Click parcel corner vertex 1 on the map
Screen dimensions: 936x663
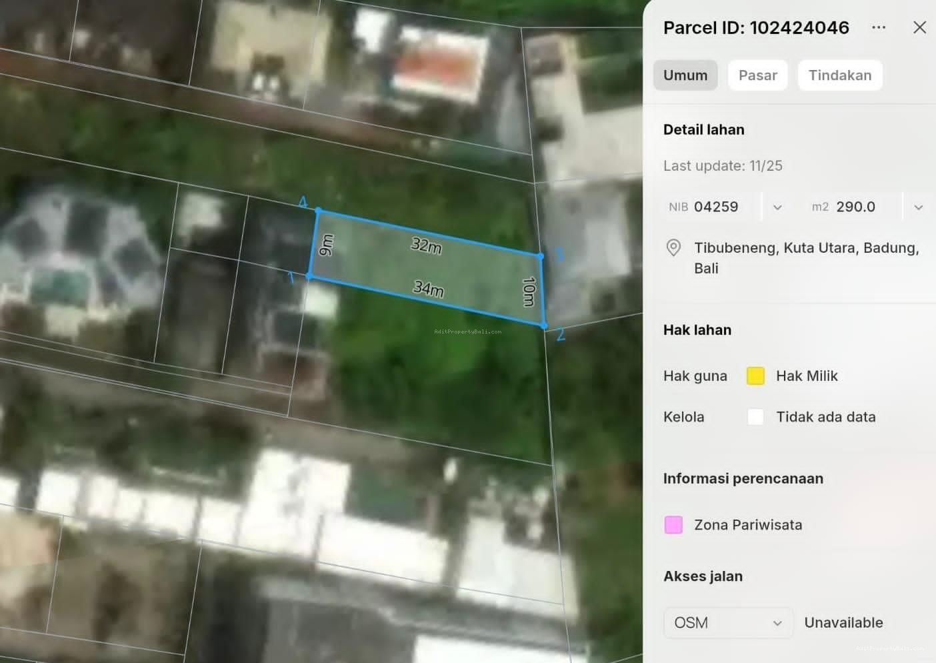(309, 275)
